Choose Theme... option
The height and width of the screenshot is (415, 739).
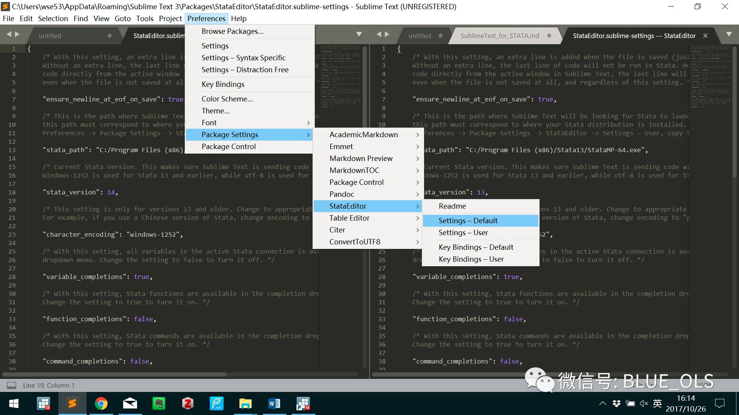point(249,111)
